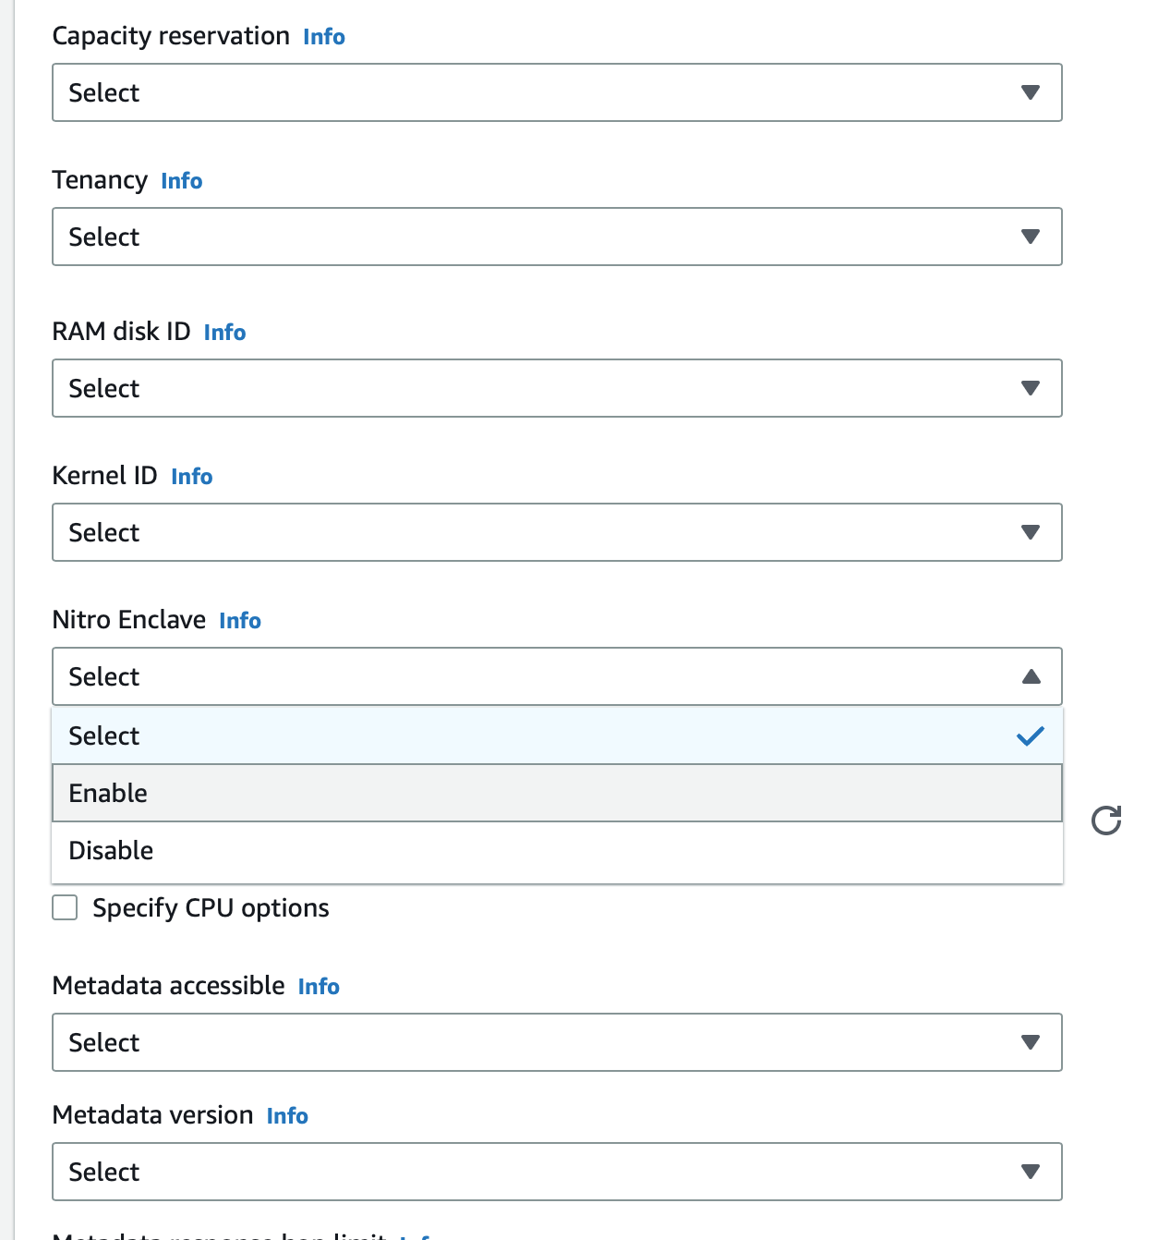Click Info link beside RAM disk ID

[224, 333]
